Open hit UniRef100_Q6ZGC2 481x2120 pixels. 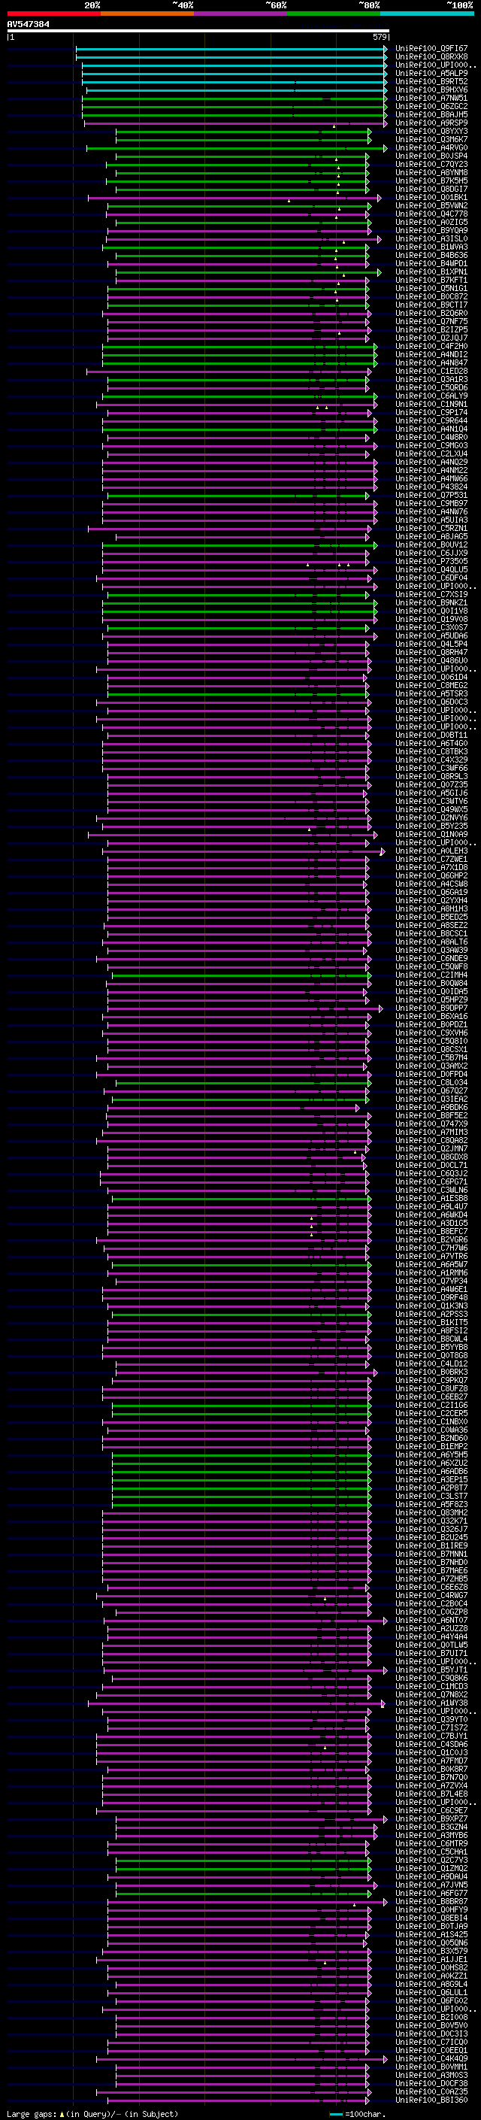point(431,106)
